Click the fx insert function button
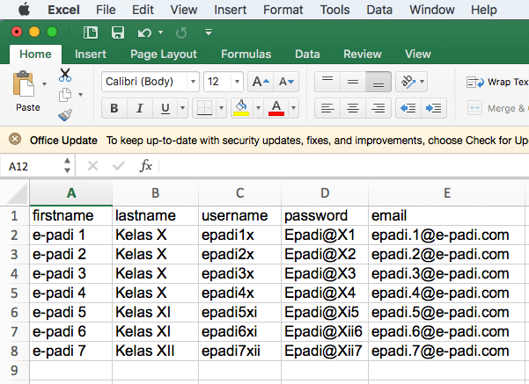Viewport: 529px width, 384px height. coord(146,165)
